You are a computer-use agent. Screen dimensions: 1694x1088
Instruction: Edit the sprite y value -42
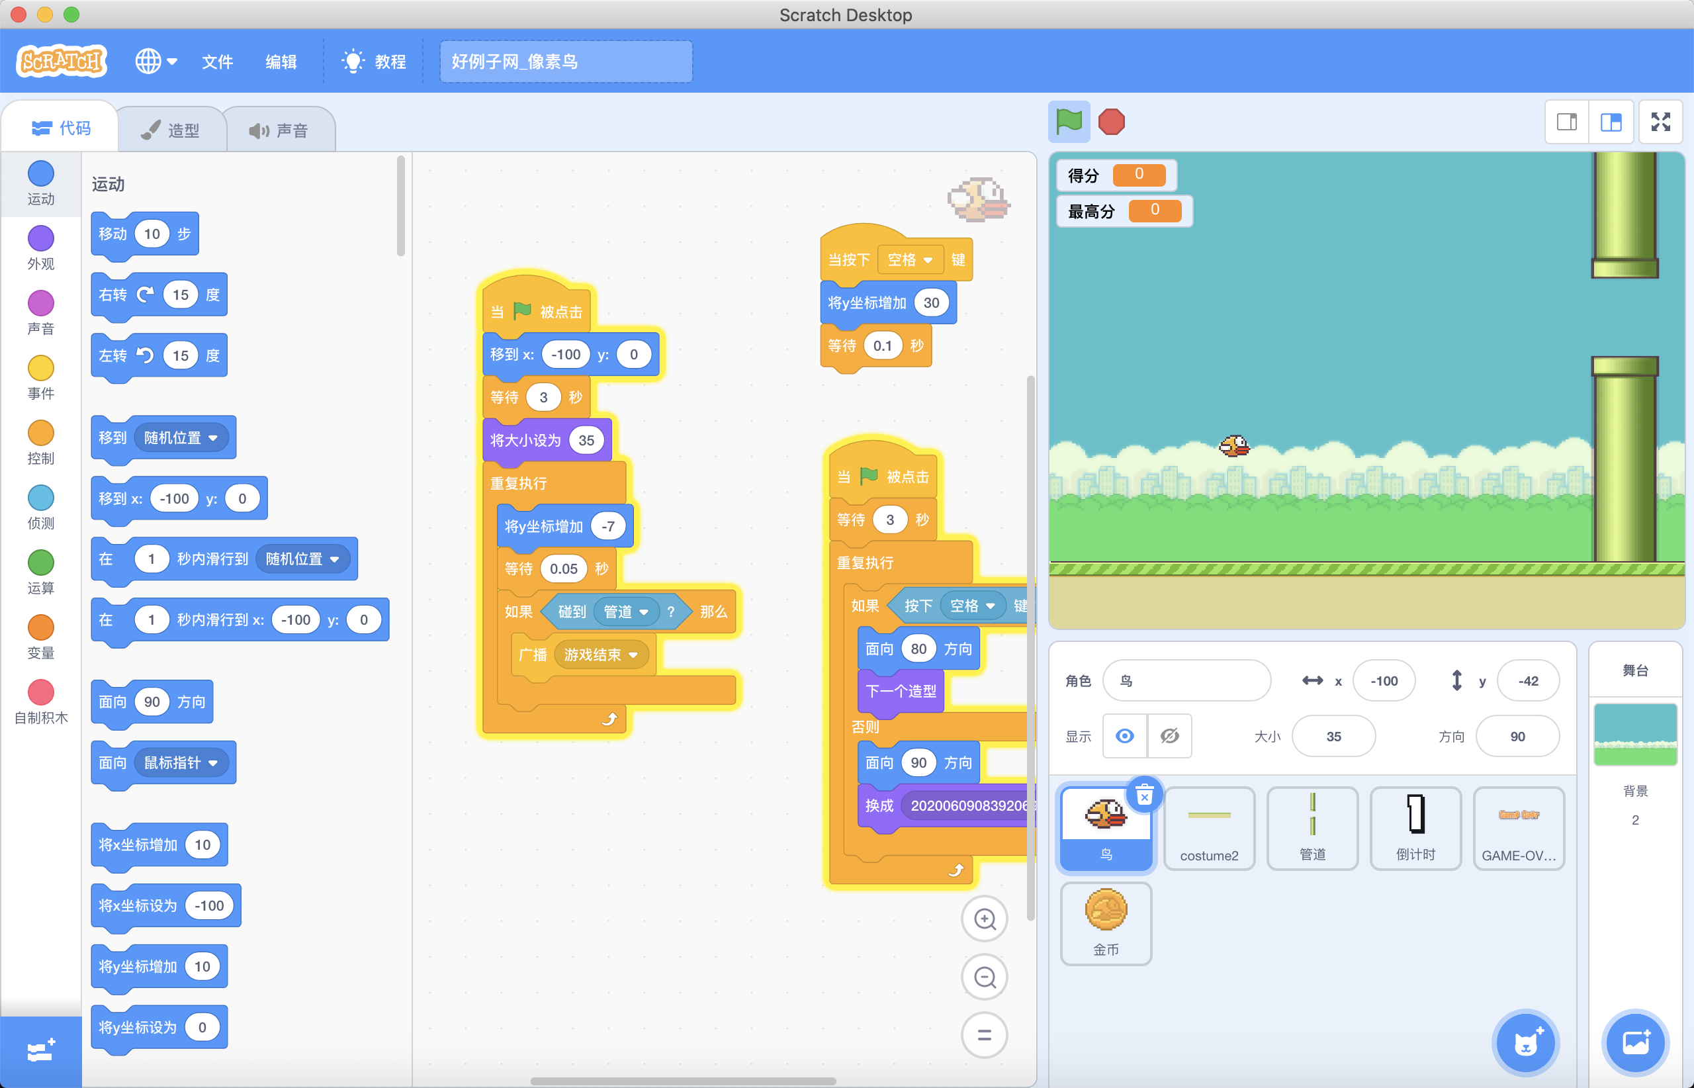(1528, 680)
